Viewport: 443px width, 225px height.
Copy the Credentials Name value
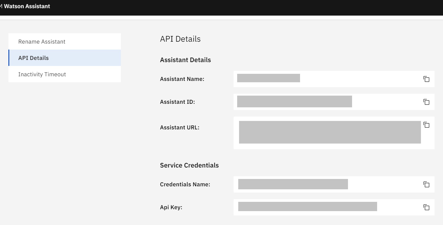pyautogui.click(x=426, y=184)
